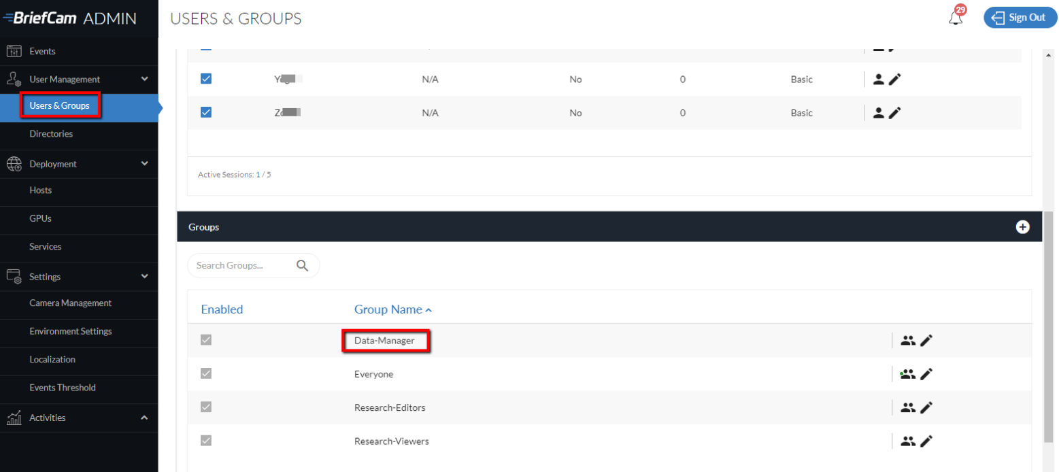
Task: Go to Hosts page
Action: click(41, 190)
